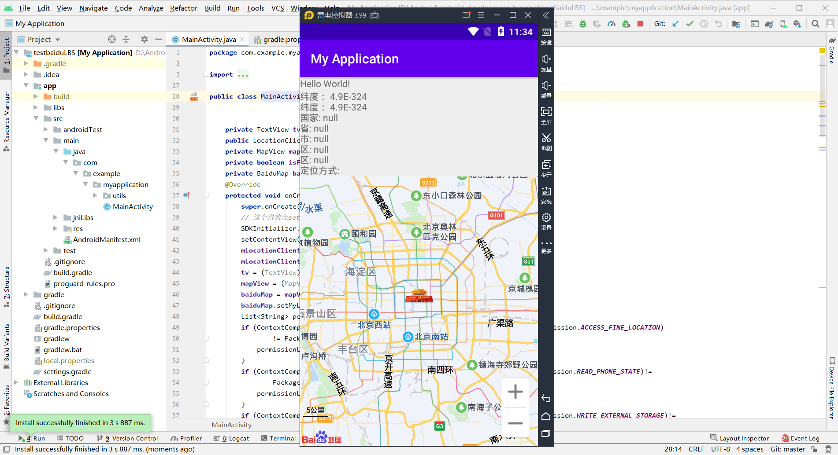Toggle the 1: Project tool window tab
This screenshot has height=455, width=838.
(x=6, y=55)
